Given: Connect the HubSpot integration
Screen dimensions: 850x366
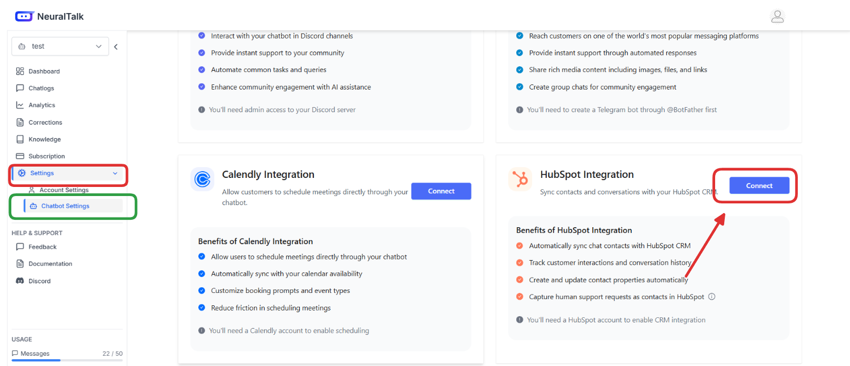Looking at the screenshot, I should [x=759, y=185].
